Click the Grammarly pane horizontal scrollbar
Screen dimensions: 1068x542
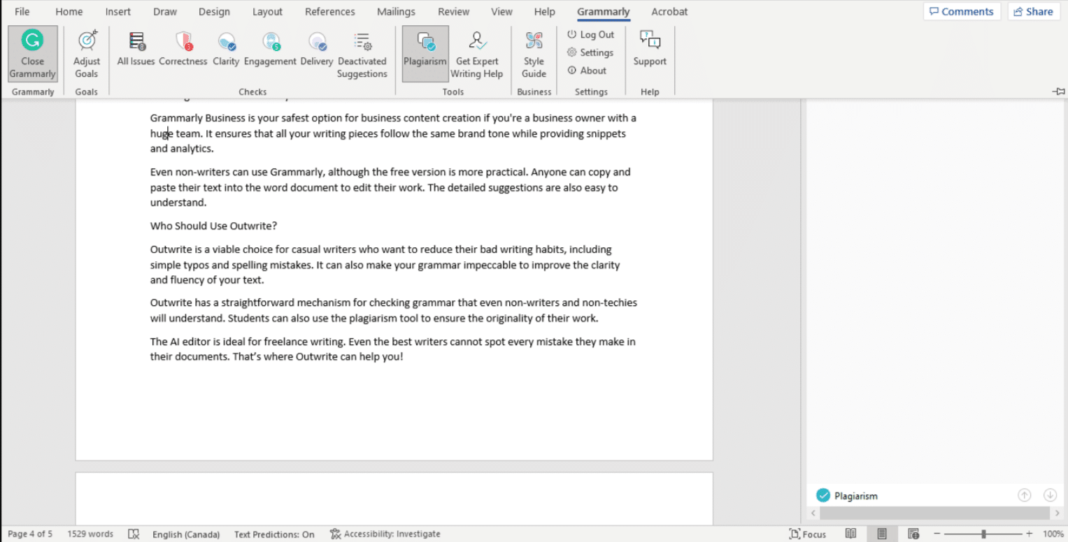tap(934, 513)
